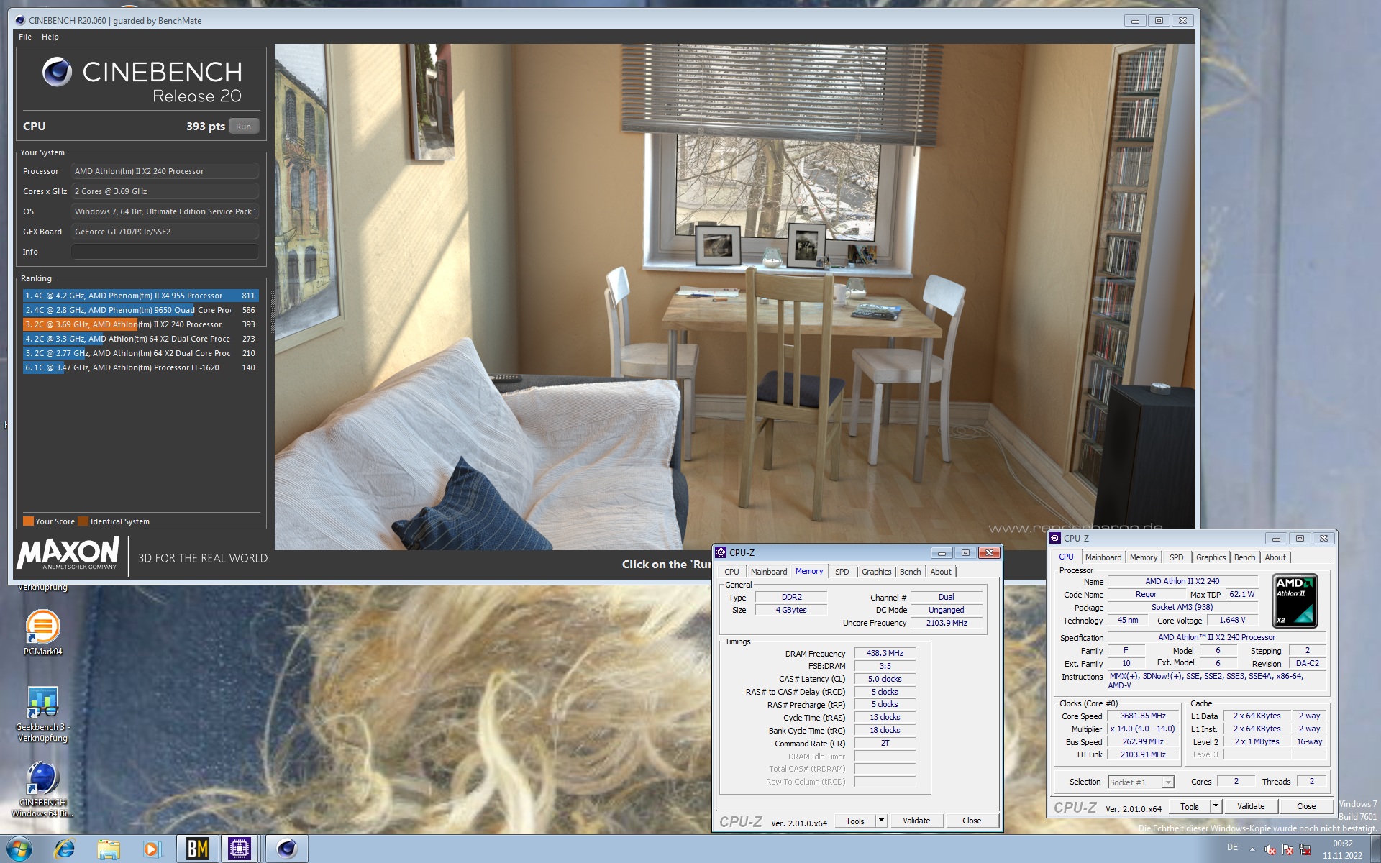The height and width of the screenshot is (863, 1381).
Task: Select ranking entry Phenom II X4 955
Action: pos(140,296)
